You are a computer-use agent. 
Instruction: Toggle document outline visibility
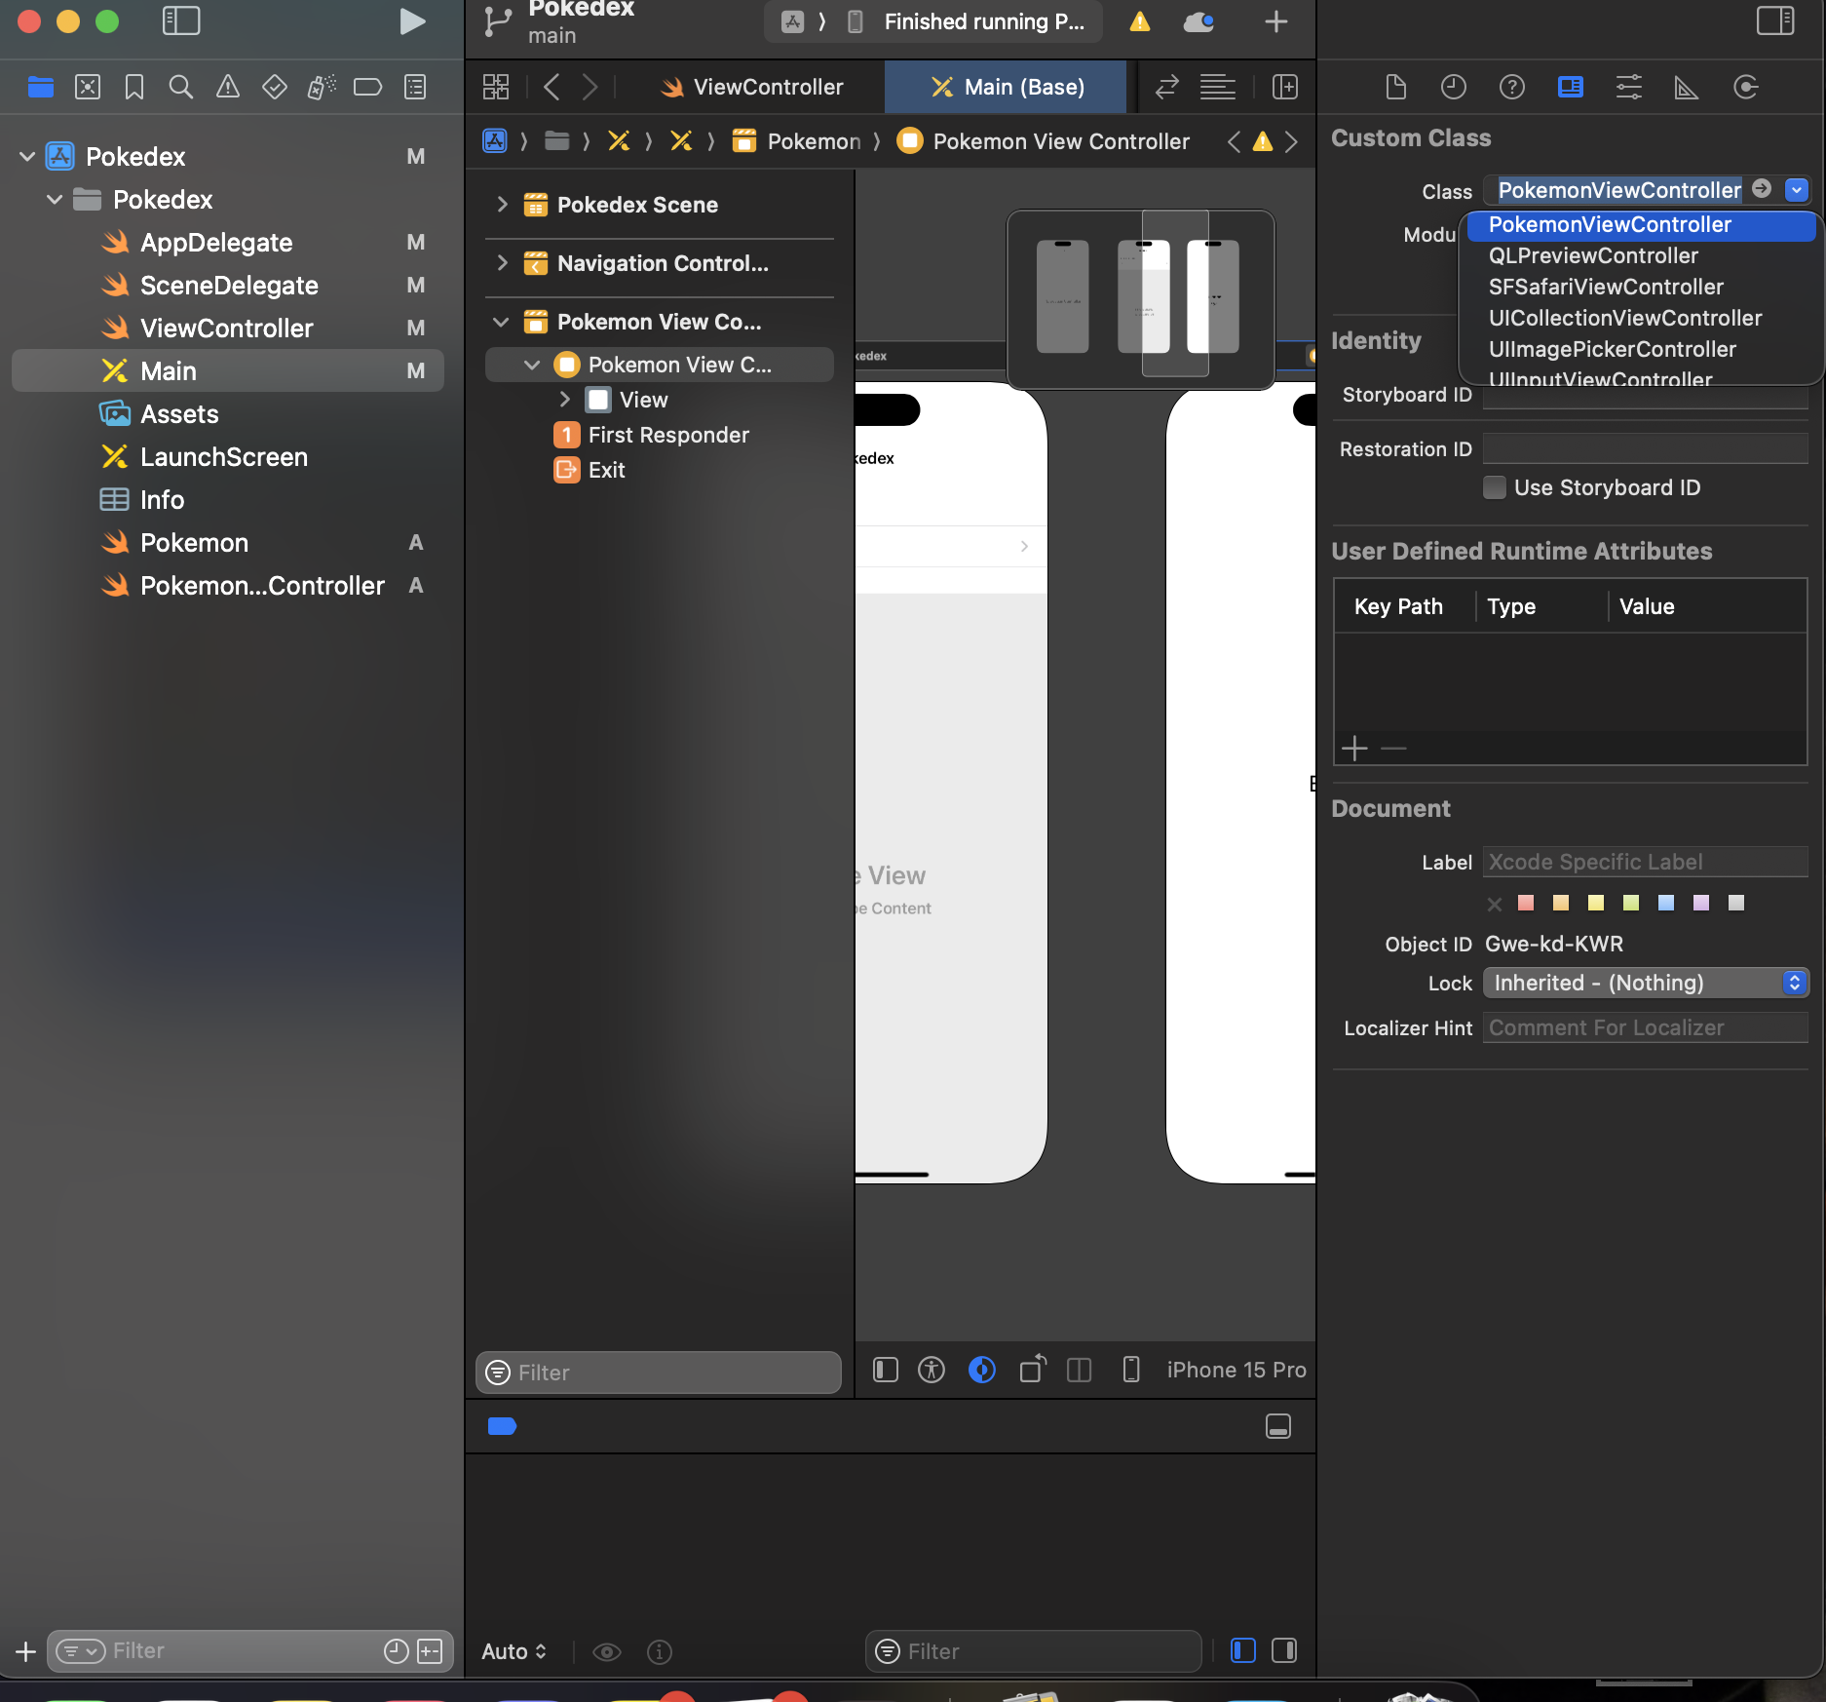pyautogui.click(x=885, y=1370)
